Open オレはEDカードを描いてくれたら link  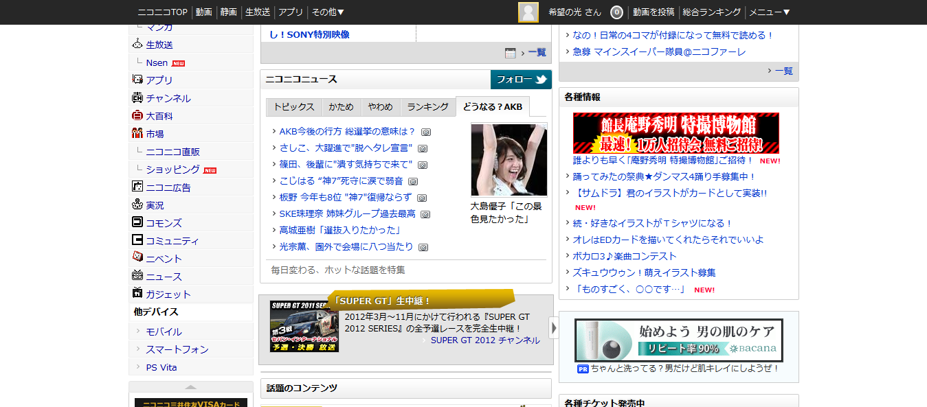[669, 240]
